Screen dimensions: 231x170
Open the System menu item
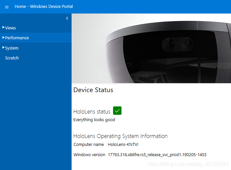pos(12,48)
